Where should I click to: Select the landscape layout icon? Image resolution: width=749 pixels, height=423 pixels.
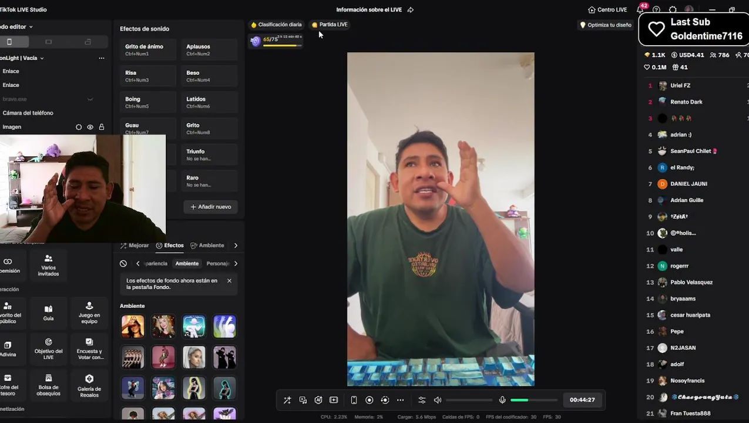pos(49,42)
